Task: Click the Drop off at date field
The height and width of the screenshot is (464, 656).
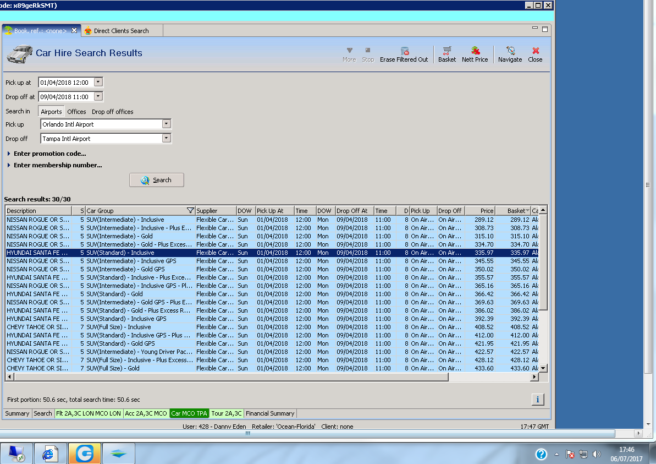Action: pyautogui.click(x=66, y=97)
